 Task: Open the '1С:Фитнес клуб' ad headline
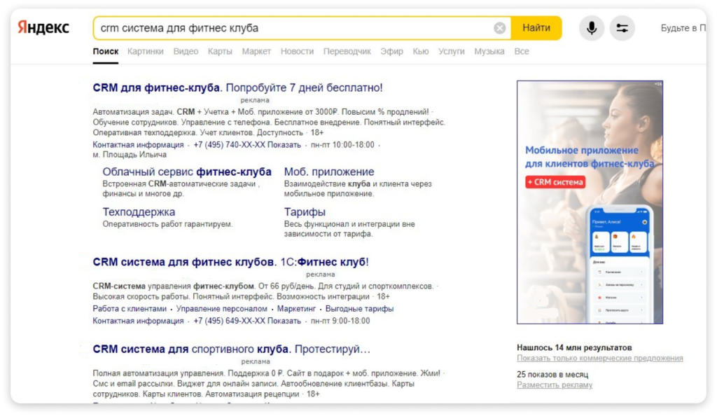click(x=230, y=262)
